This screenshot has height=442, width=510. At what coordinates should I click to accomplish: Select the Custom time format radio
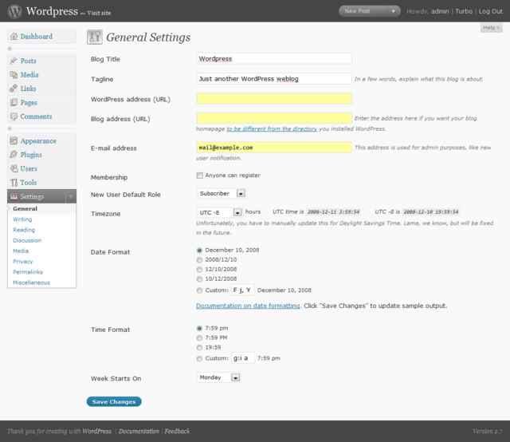pyautogui.click(x=199, y=358)
